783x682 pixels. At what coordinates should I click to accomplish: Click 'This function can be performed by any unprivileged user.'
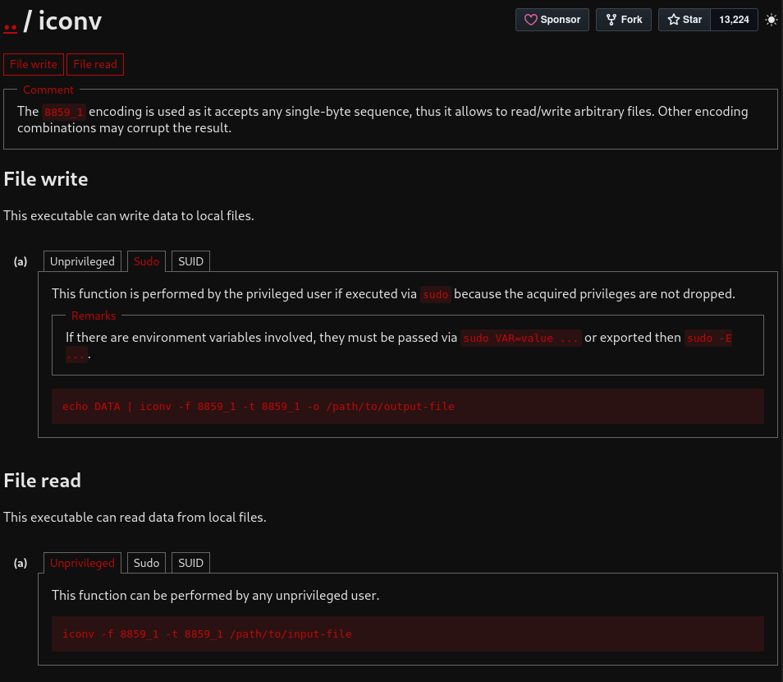[215, 595]
